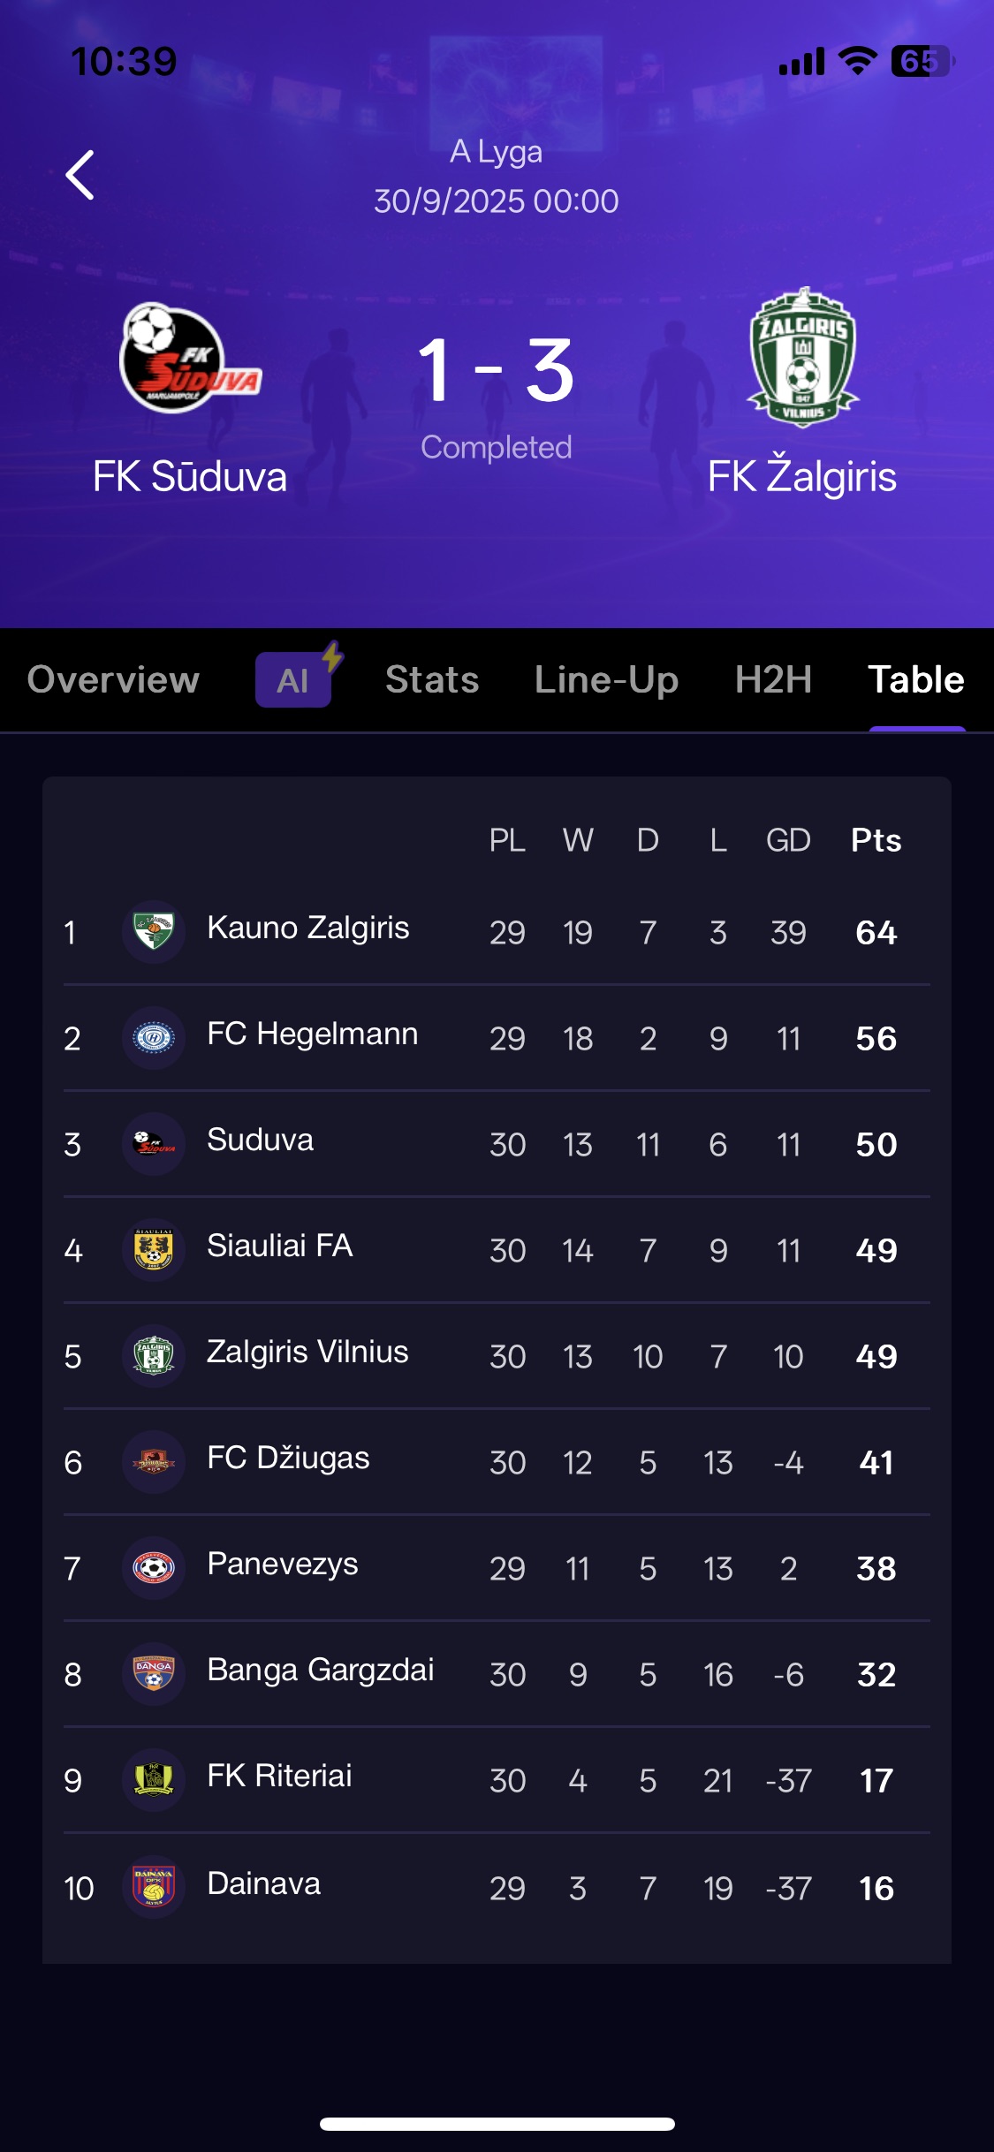The image size is (994, 2152).
Task: Tap the A Lyga league title
Action: [x=496, y=151]
